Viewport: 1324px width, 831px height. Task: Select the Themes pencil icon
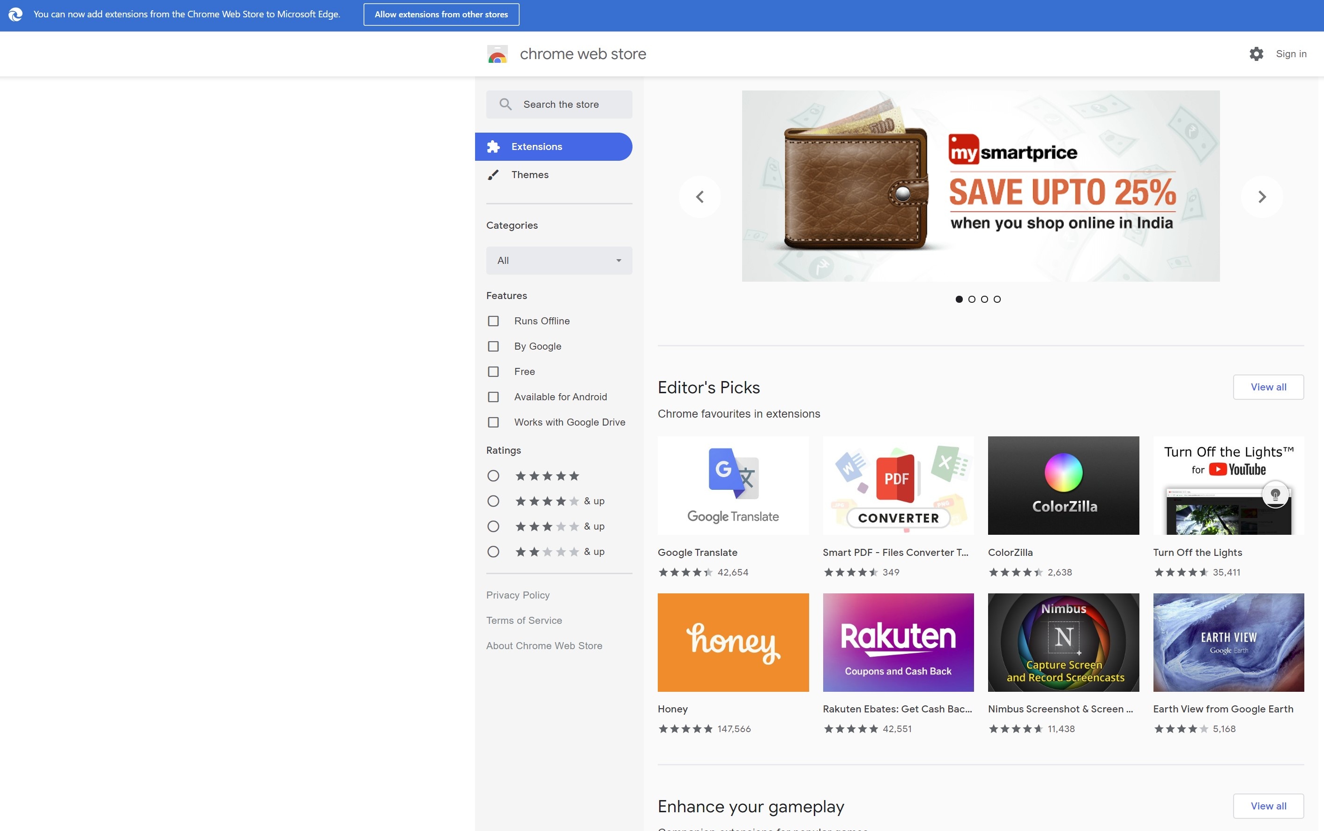pos(493,174)
